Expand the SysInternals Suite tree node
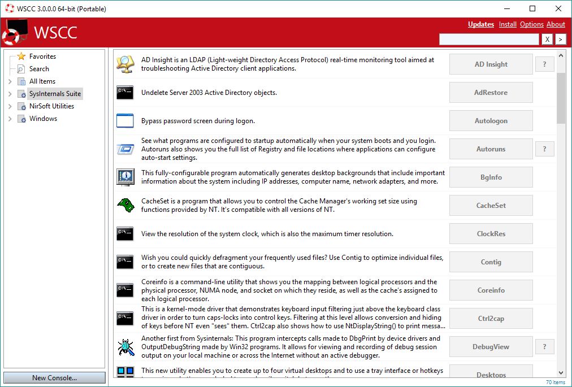The width and height of the screenshot is (572, 387). coord(10,94)
